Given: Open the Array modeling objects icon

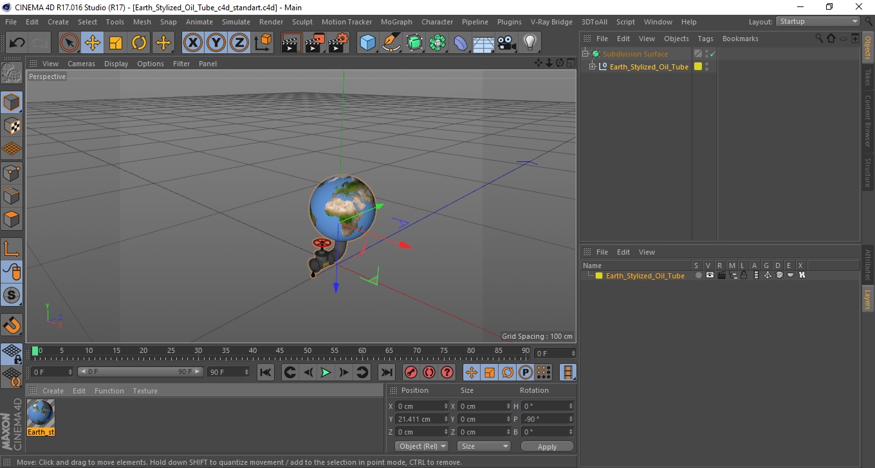Looking at the screenshot, I should [438, 43].
